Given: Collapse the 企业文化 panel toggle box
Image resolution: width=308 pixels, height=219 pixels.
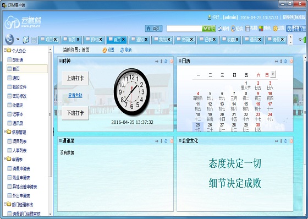Looking at the screenshot, I should [180, 140].
